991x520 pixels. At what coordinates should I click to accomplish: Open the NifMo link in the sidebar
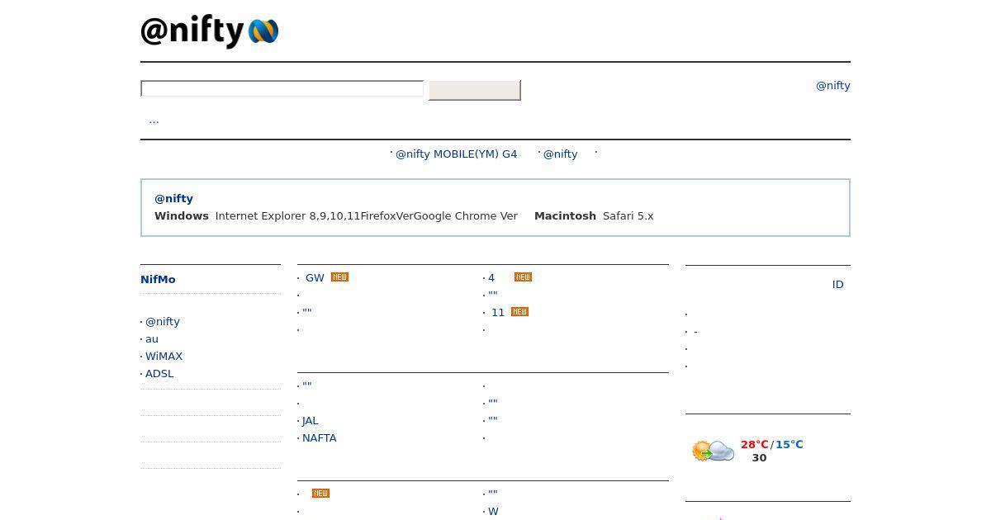pyautogui.click(x=158, y=279)
